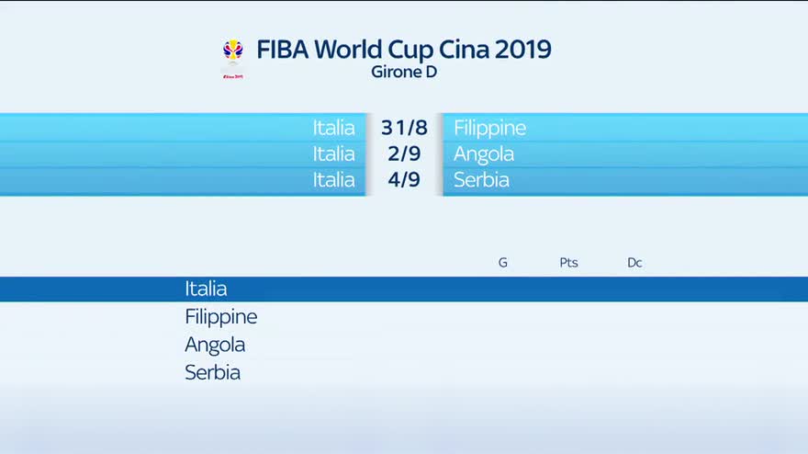The image size is (808, 454).
Task: Select the 31/8 match date
Action: [x=405, y=128]
